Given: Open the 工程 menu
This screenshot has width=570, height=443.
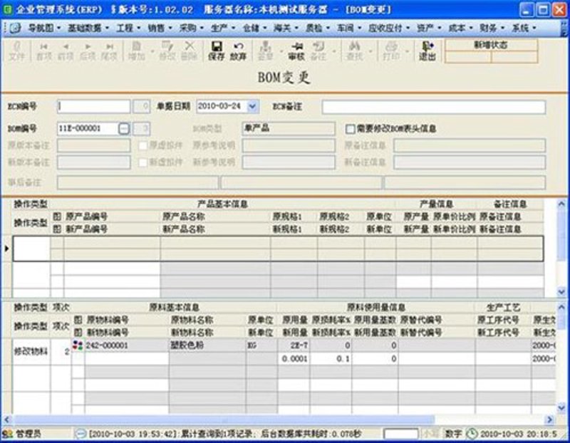Looking at the screenshot, I should [x=128, y=28].
